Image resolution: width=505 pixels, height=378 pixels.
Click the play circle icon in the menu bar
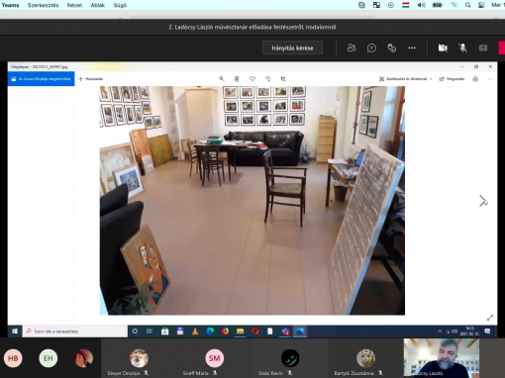(391, 5)
